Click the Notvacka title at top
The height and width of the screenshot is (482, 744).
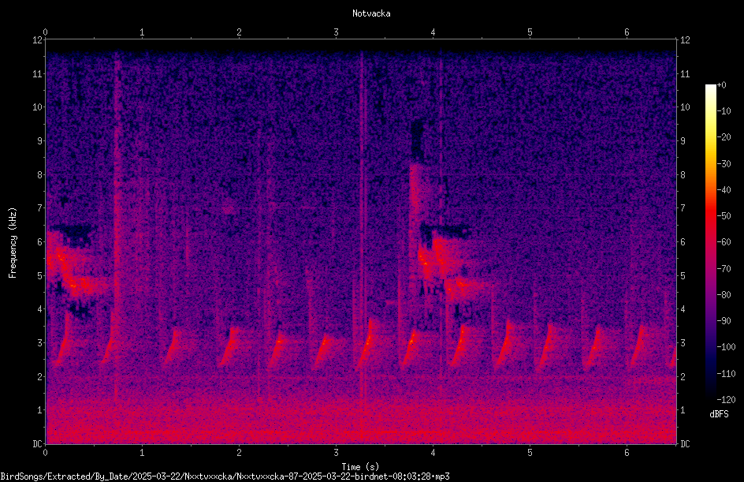[371, 13]
